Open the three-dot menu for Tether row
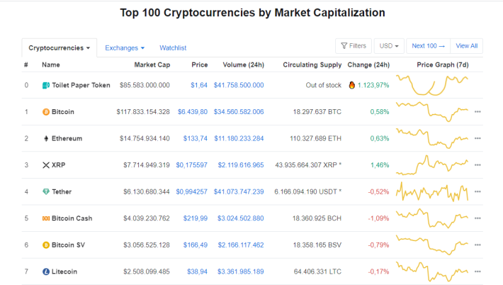 click(x=477, y=191)
